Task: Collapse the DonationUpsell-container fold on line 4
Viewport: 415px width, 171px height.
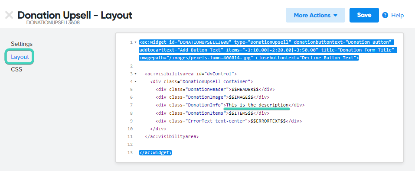Action: point(135,82)
